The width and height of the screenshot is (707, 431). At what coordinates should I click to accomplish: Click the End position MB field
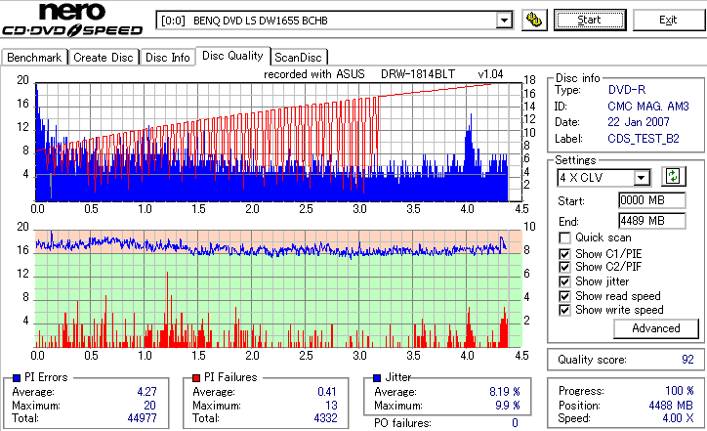coord(652,221)
